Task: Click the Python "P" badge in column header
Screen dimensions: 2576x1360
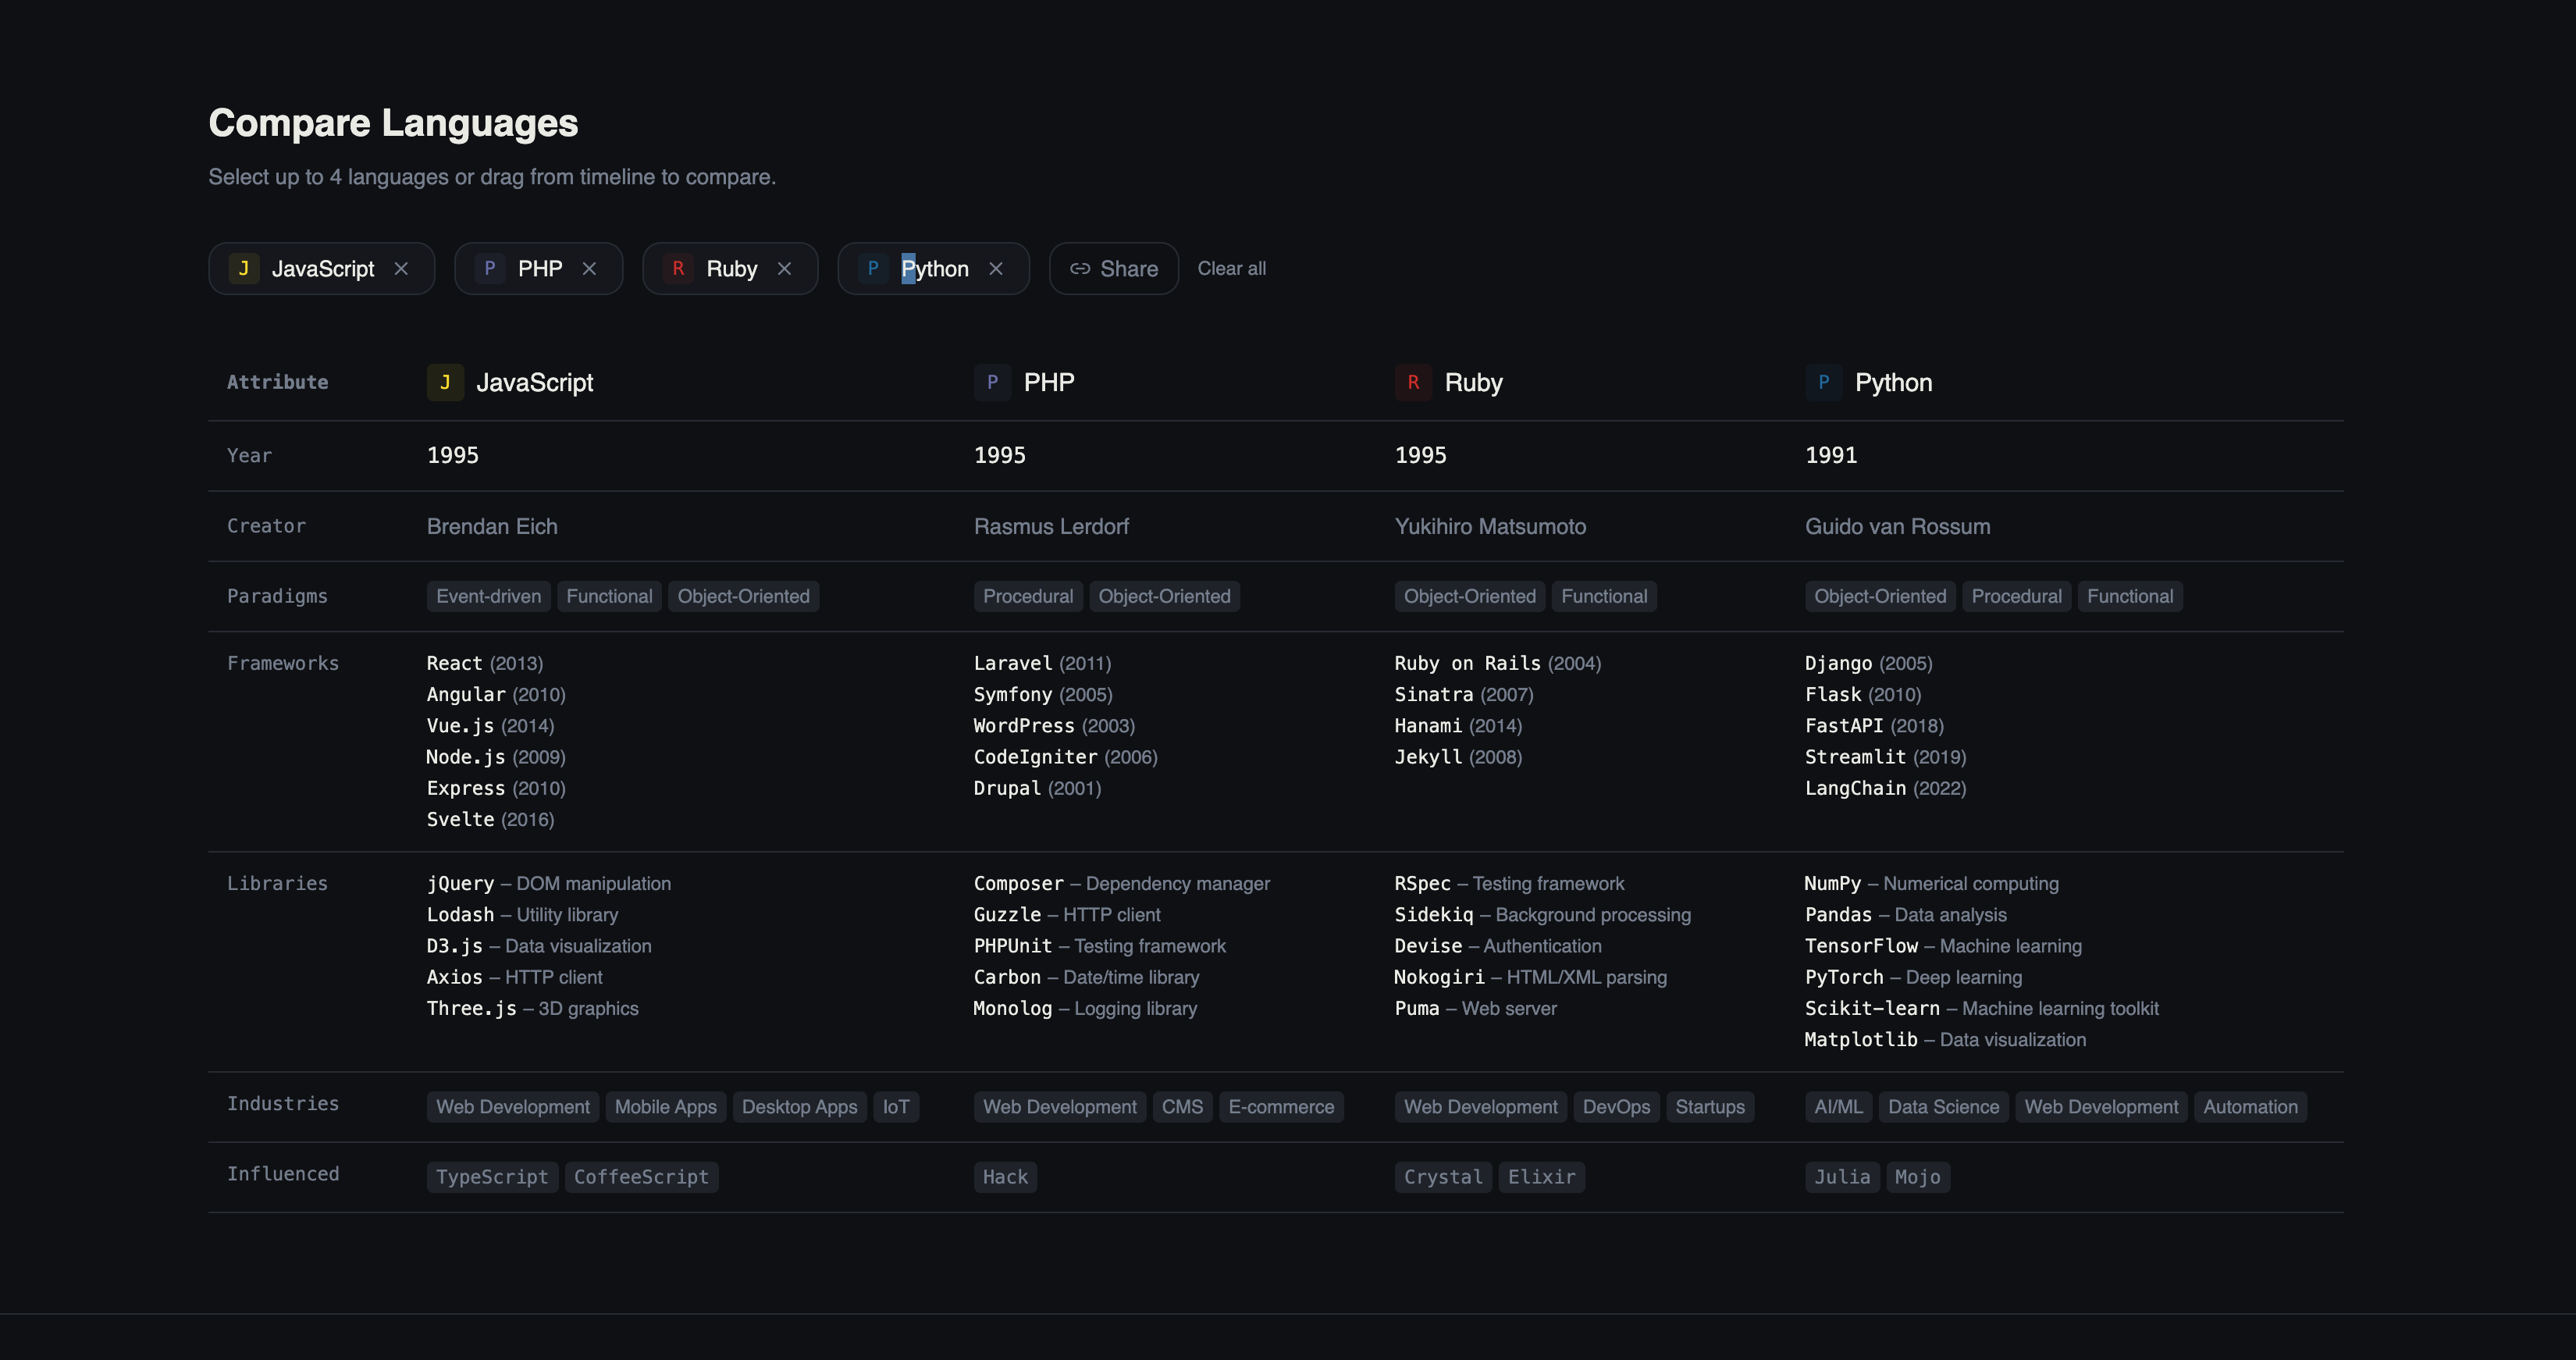Action: point(1824,382)
